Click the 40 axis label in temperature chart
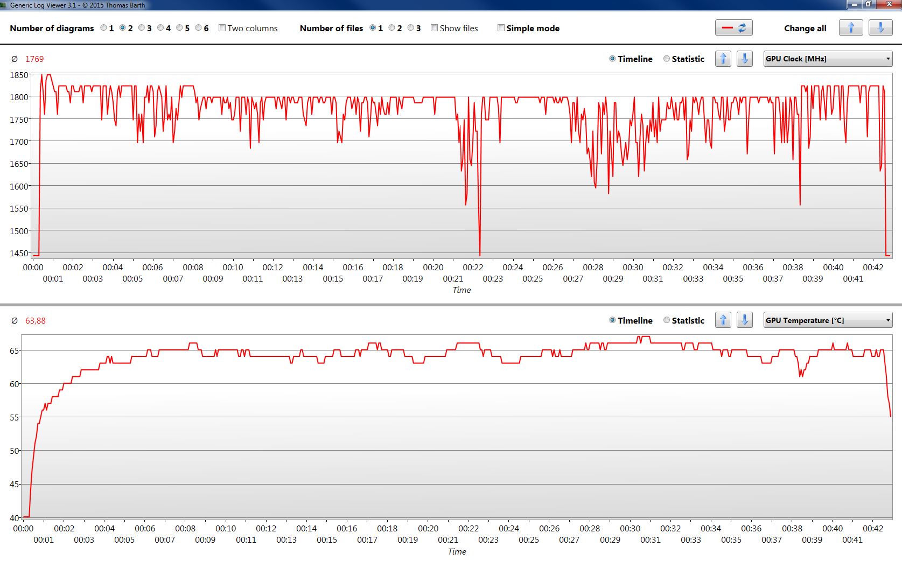 coord(15,518)
